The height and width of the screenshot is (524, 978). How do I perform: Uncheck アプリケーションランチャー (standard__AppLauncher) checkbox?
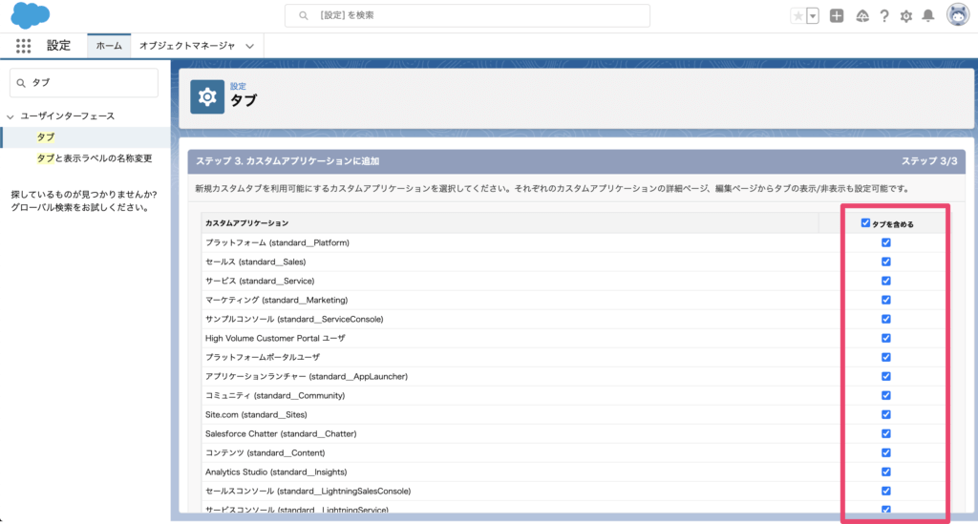coord(885,376)
